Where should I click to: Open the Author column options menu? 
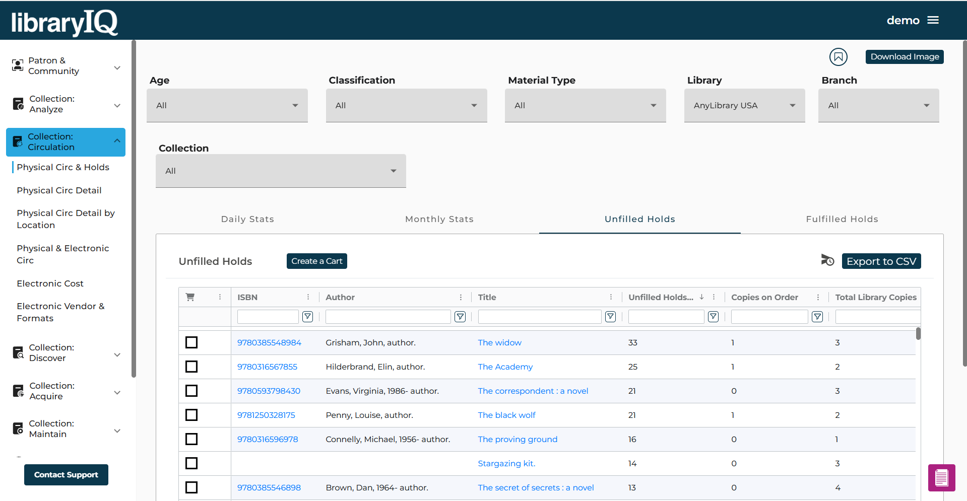[x=461, y=297]
